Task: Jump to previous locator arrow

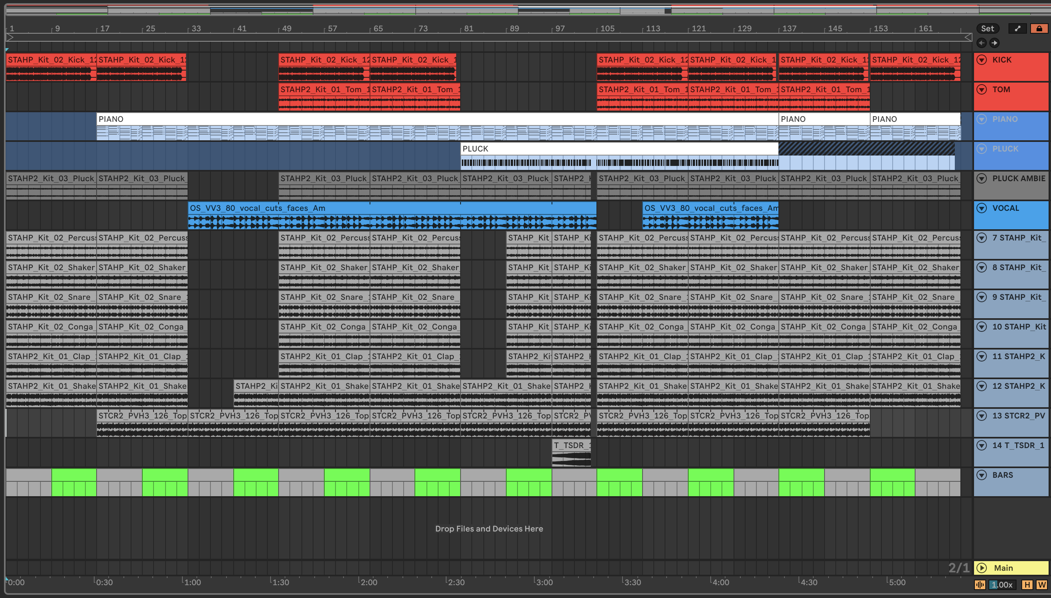Action: (x=982, y=43)
